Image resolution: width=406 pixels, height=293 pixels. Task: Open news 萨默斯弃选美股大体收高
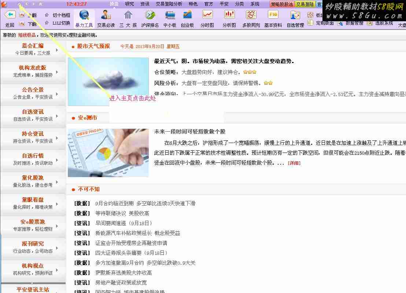coord(123,272)
